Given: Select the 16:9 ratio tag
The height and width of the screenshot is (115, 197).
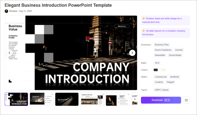Looking at the screenshot, I should [157, 63].
